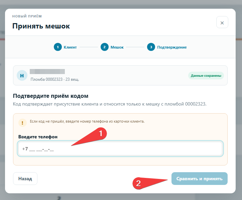Focus the +7 phone number input field
Screen dimensions: 242x200
pos(120,149)
